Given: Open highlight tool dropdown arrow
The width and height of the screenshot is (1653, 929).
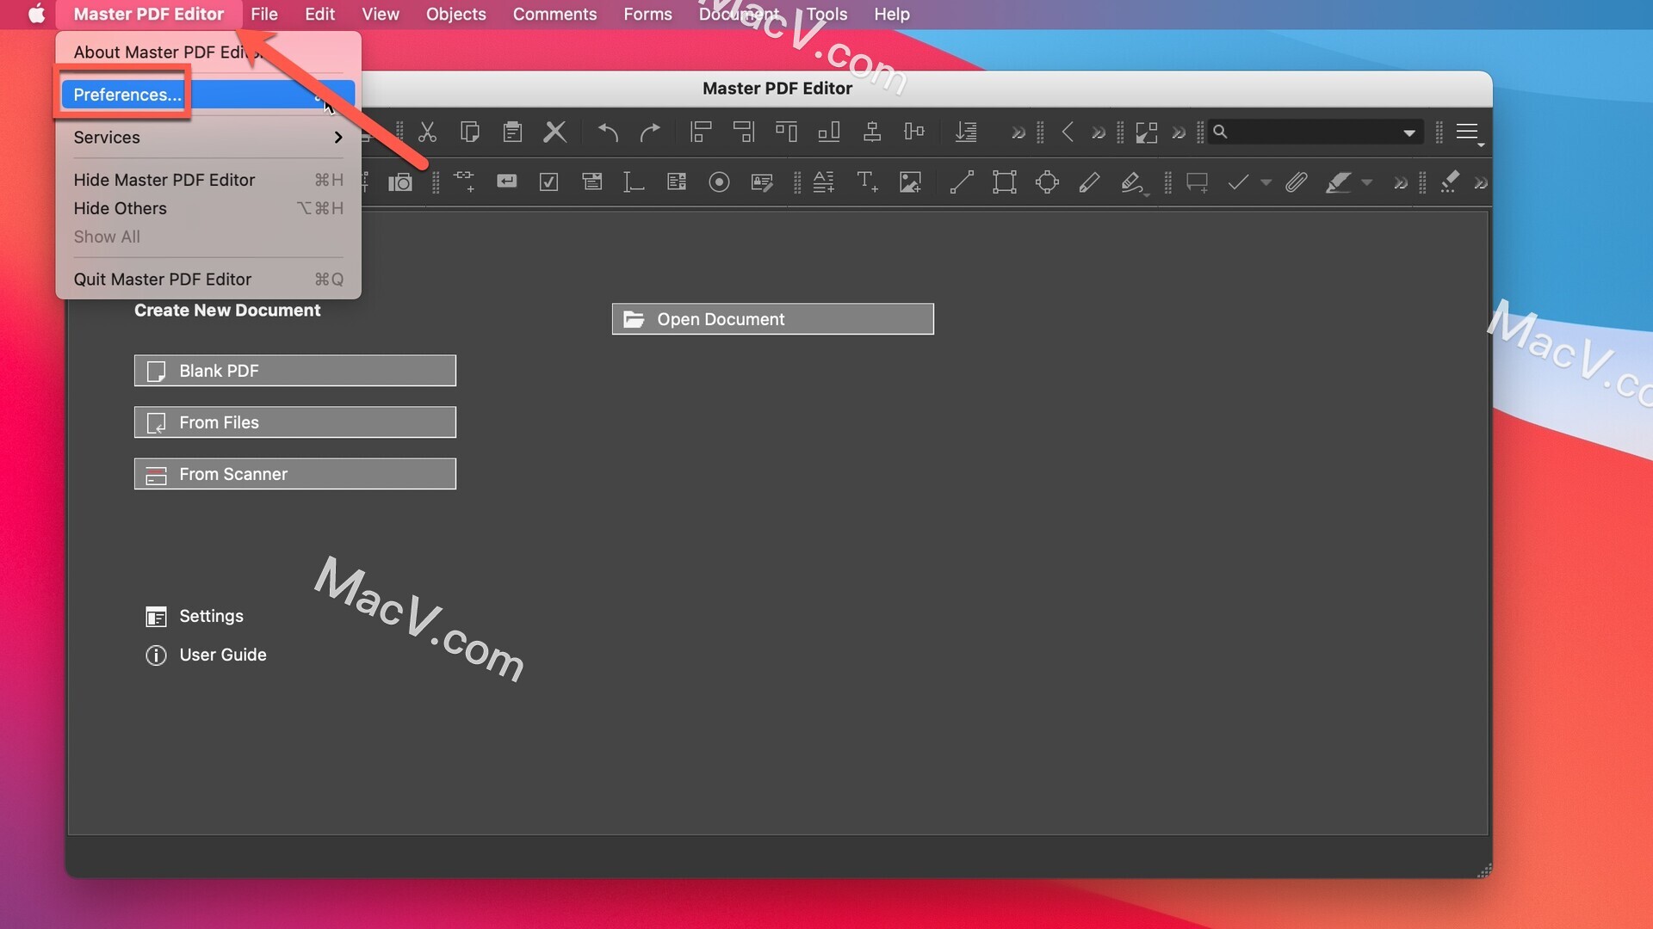Looking at the screenshot, I should [x=1367, y=182].
